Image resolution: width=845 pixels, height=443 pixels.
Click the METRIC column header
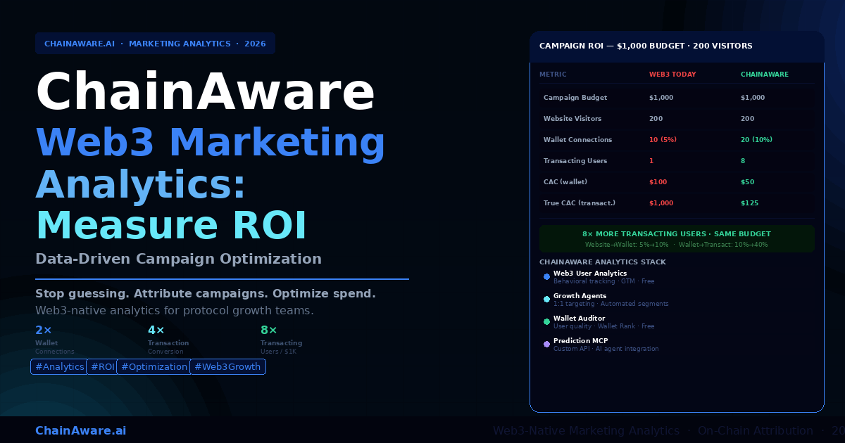point(553,74)
